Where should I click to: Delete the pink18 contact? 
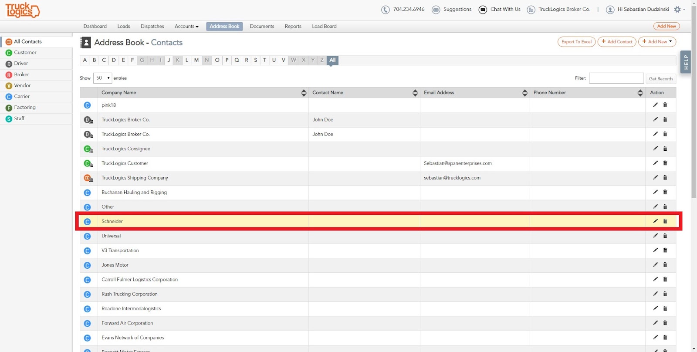pyautogui.click(x=665, y=105)
